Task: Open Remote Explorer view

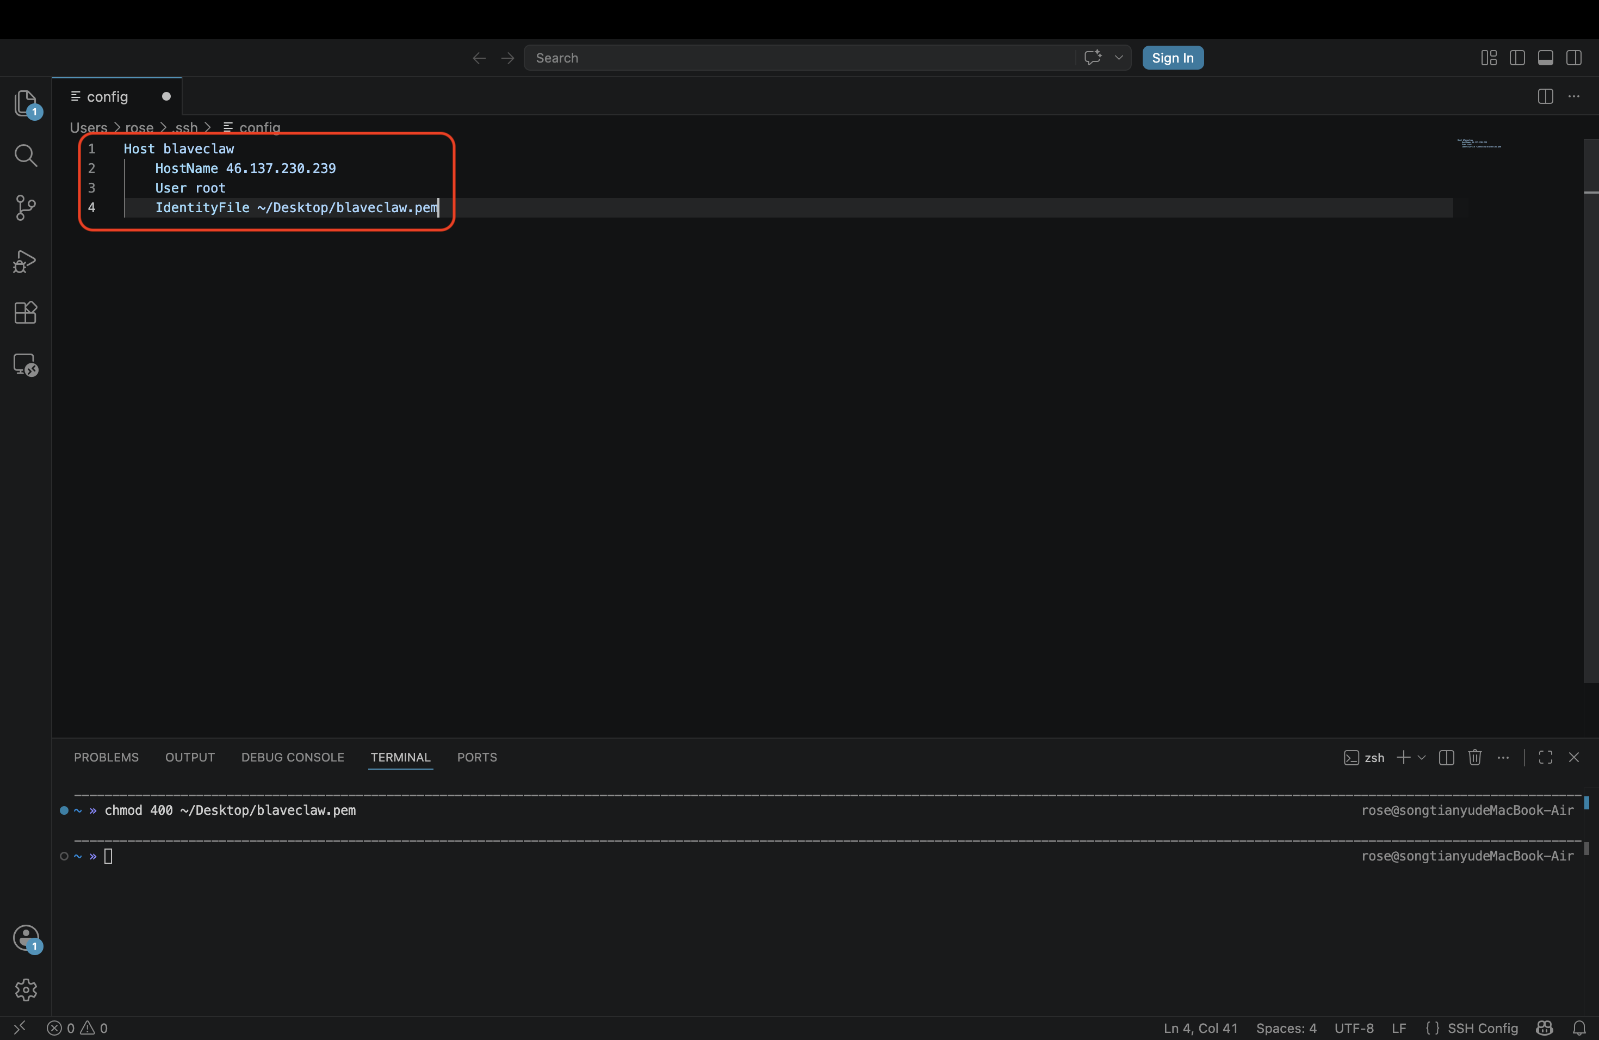Action: (26, 365)
